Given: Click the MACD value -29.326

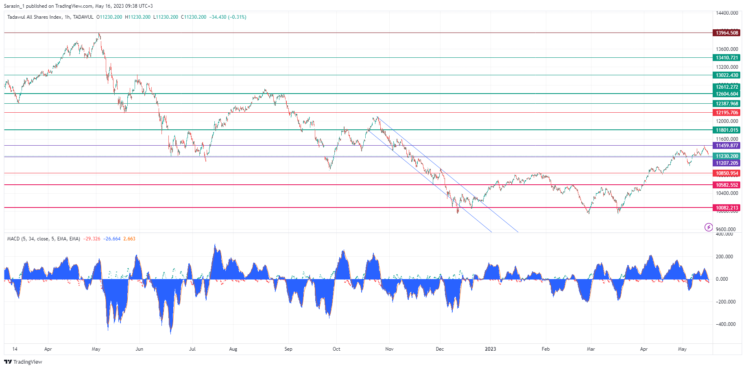Looking at the screenshot, I should click(92, 239).
